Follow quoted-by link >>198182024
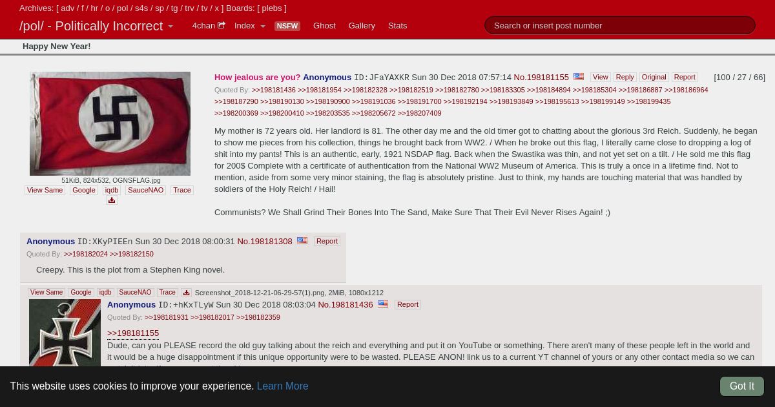775x407 pixels. click(86, 254)
